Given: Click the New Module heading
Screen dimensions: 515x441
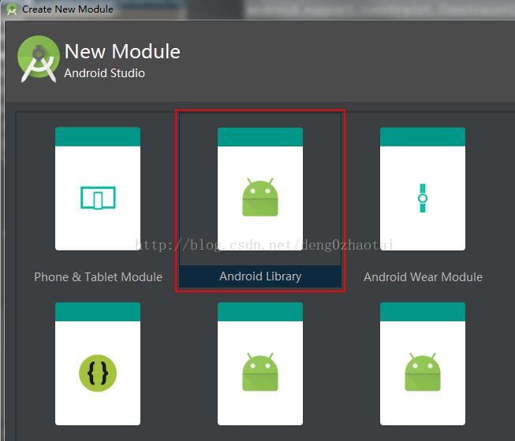Looking at the screenshot, I should (x=122, y=51).
